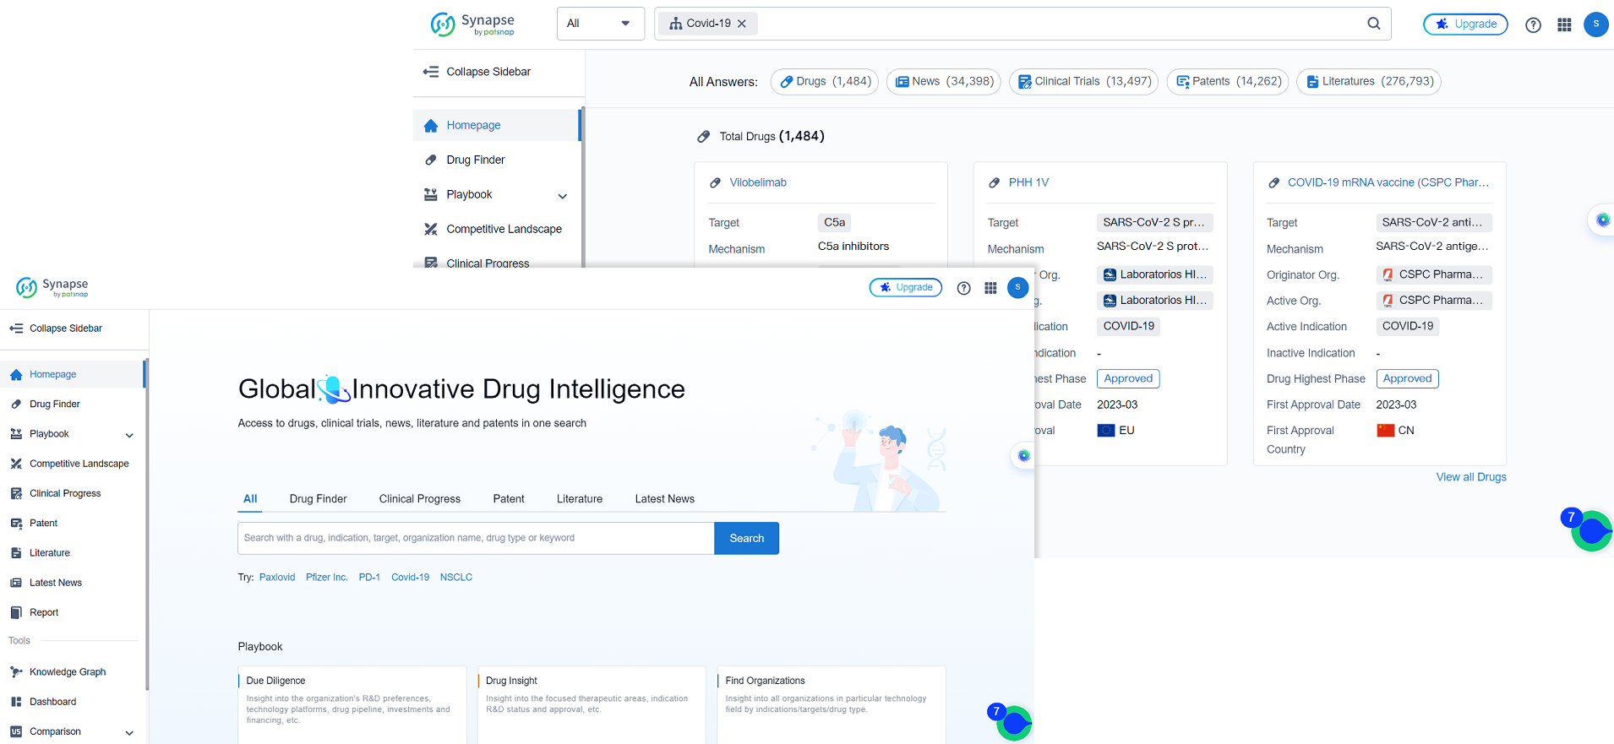Click the View all Drugs link
The height and width of the screenshot is (744, 1614).
[x=1470, y=477]
